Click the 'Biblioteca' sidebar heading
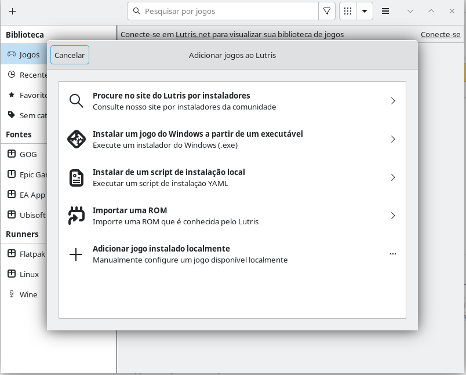Image resolution: width=466 pixels, height=375 pixels. (x=25, y=35)
